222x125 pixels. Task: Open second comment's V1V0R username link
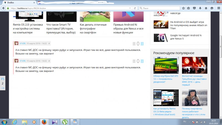[22, 61]
